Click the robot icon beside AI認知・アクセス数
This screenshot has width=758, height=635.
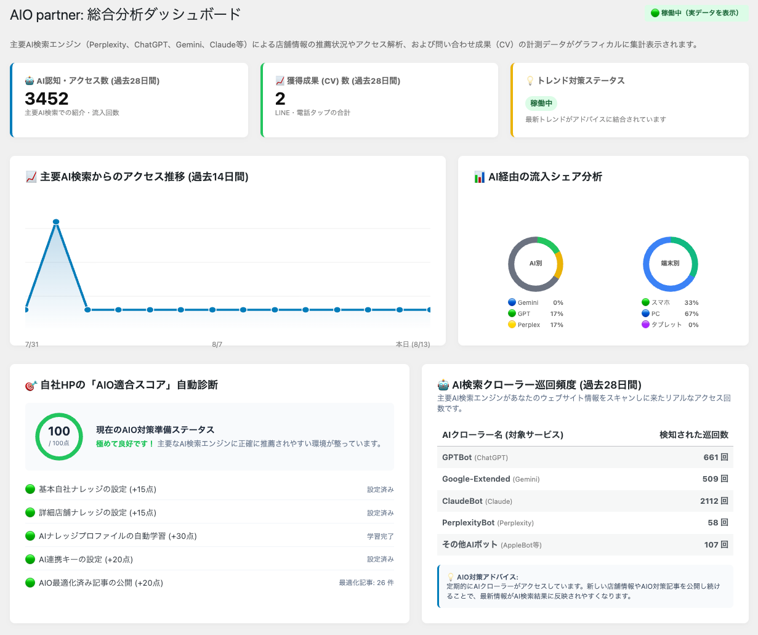coord(29,81)
